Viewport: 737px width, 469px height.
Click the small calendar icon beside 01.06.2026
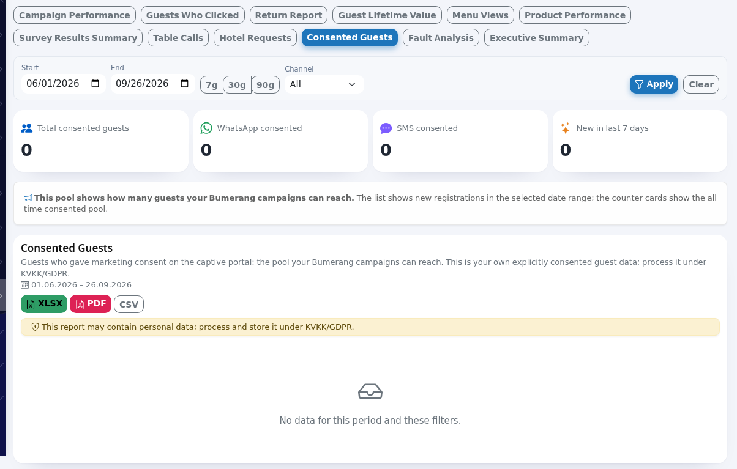point(24,285)
